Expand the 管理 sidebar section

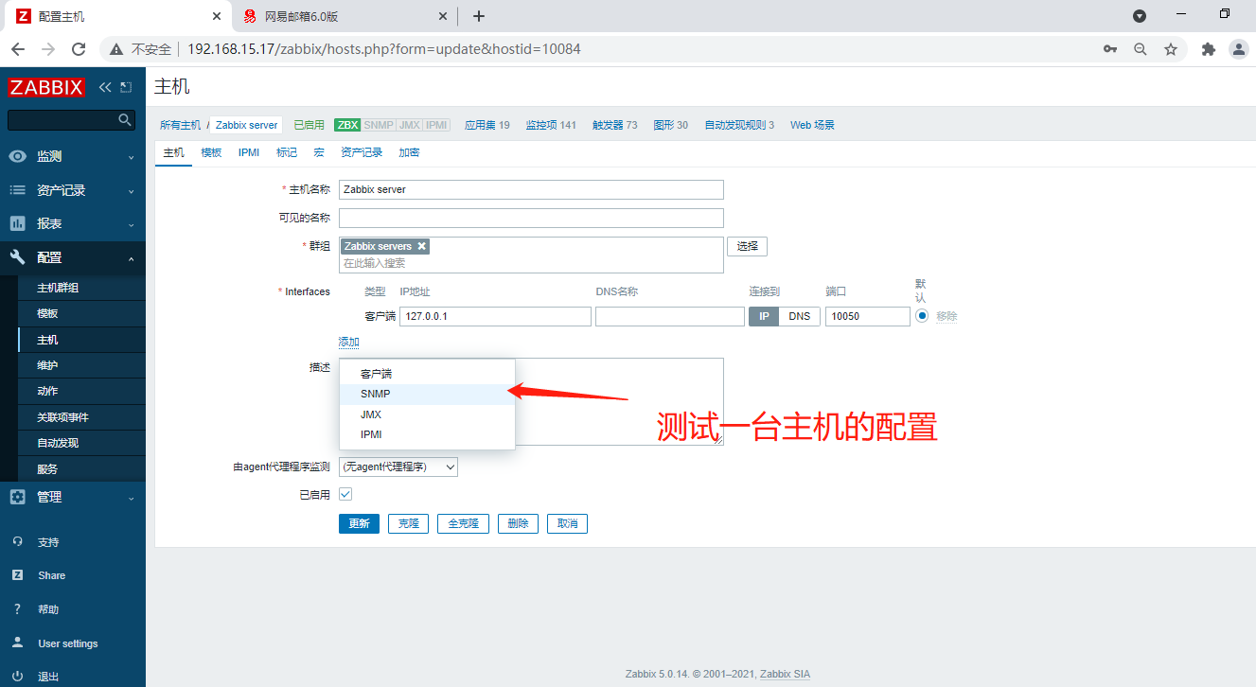(73, 497)
